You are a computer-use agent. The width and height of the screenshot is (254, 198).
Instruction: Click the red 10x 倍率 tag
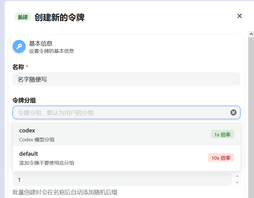click(x=221, y=158)
